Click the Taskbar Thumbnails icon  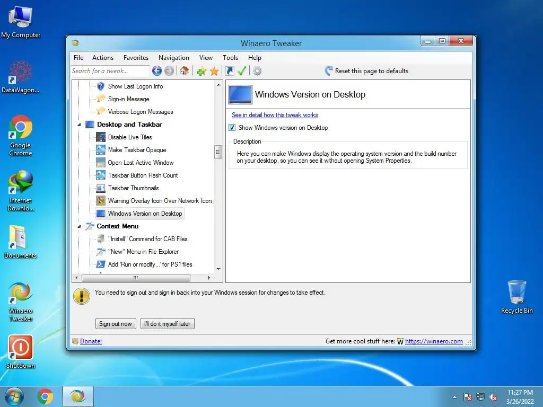(100, 188)
